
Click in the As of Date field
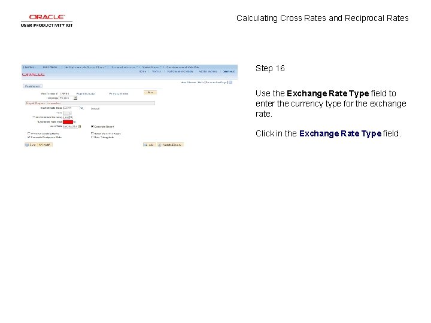(71, 127)
